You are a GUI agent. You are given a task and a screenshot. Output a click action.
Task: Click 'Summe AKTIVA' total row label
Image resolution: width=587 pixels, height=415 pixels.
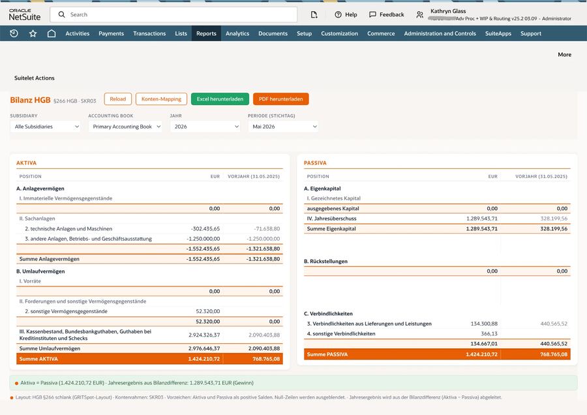(38, 359)
